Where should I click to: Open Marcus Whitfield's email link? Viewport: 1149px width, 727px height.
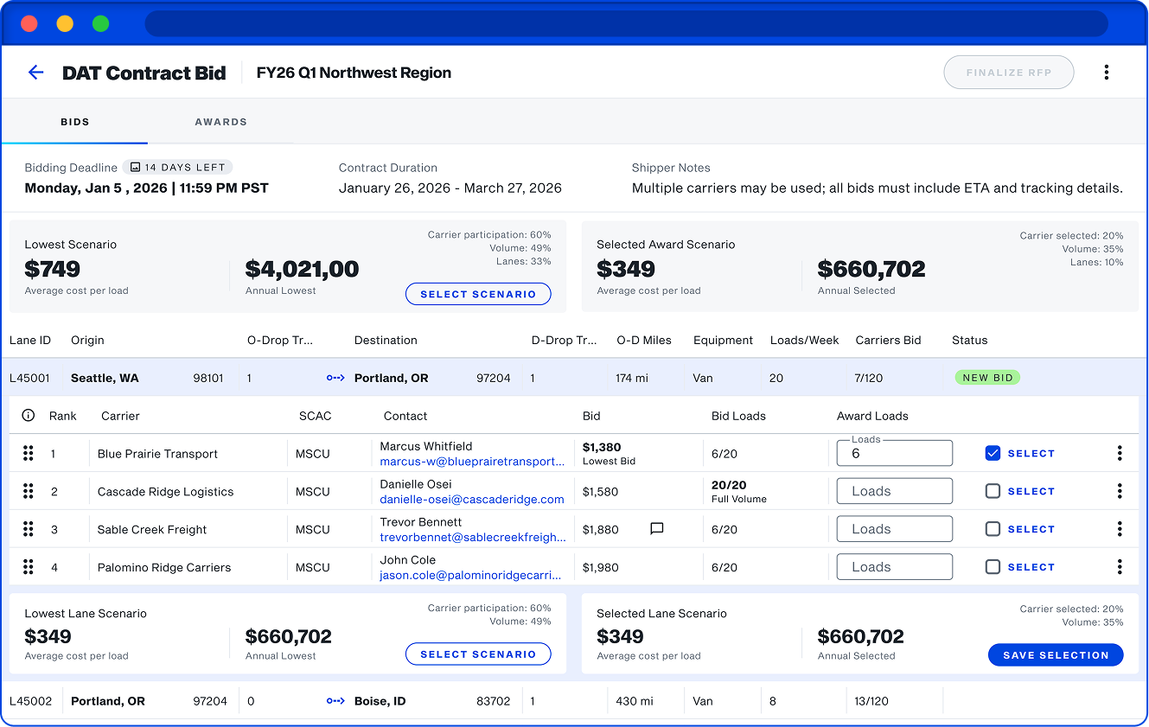pos(472,462)
